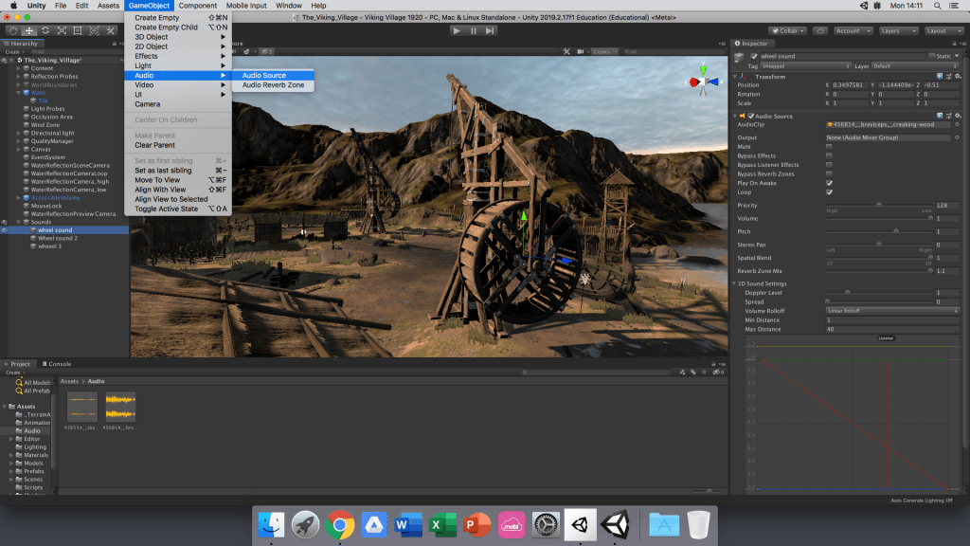Screen dimensions: 970x546
Task: Select the creaking-wood audio clip thumbnail
Action: [119, 407]
